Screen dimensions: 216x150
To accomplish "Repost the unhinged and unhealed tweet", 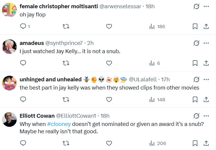I will pos(66,100).
